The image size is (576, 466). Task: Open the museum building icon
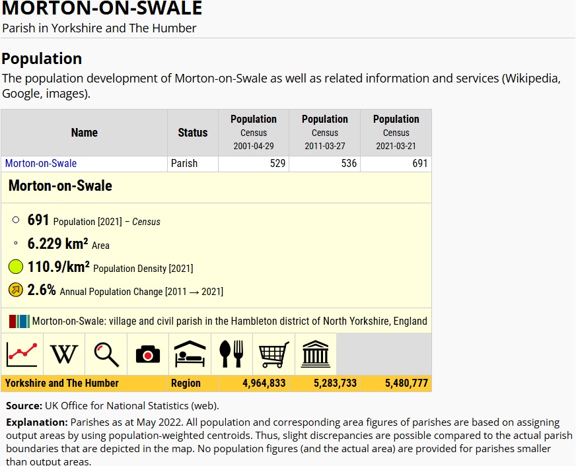[x=316, y=354]
